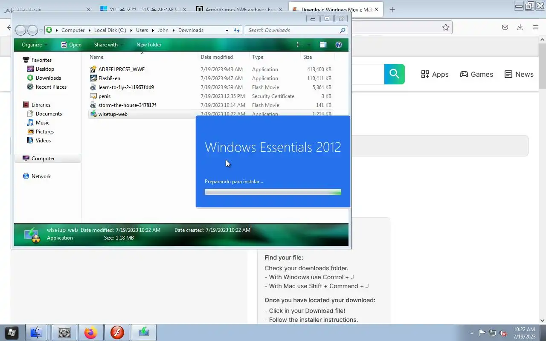Switch to the installer taskbar icon
This screenshot has width=546, height=341.
pos(144,332)
